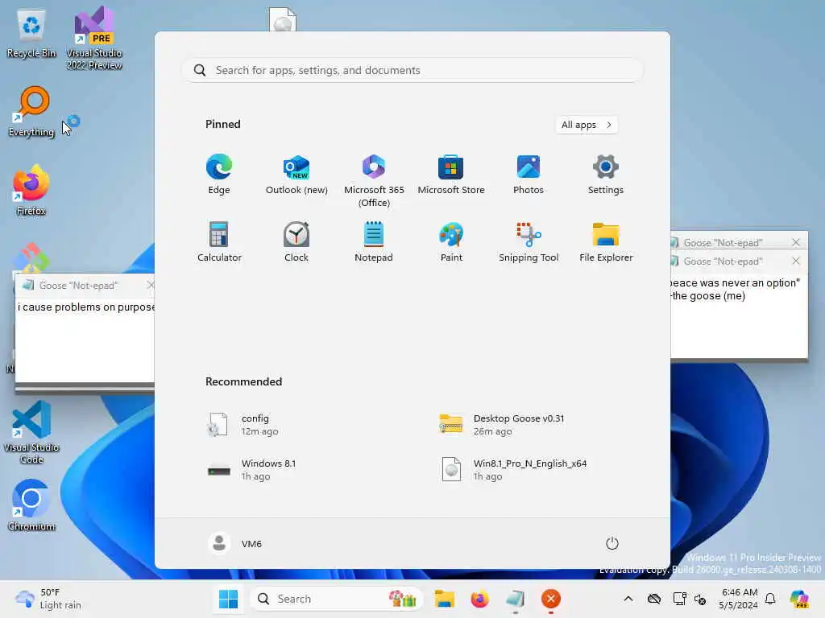The height and width of the screenshot is (618, 825).
Task: Select Visual Studio 2022 Preview desktop shortcut
Action: 94,38
